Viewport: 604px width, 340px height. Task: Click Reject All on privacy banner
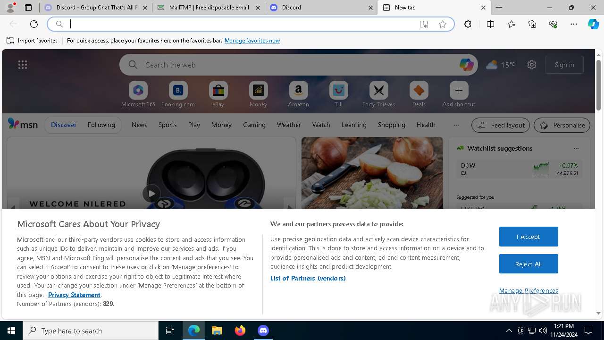click(528, 264)
